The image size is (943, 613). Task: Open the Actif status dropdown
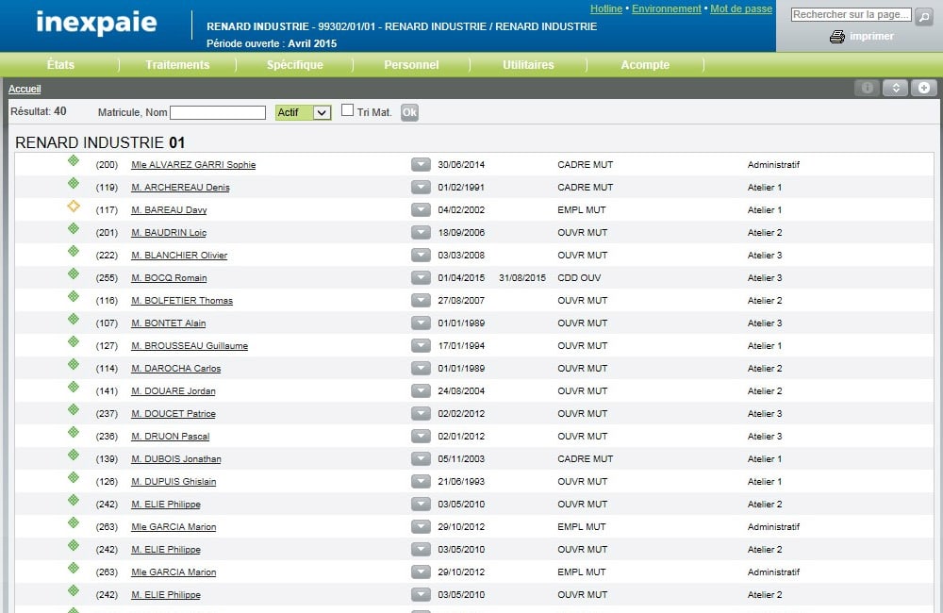pyautogui.click(x=303, y=112)
